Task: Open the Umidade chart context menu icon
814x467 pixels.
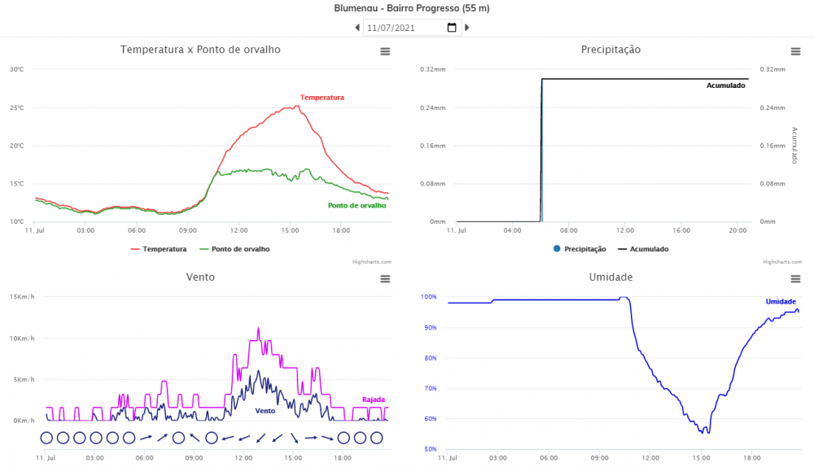Action: point(795,279)
